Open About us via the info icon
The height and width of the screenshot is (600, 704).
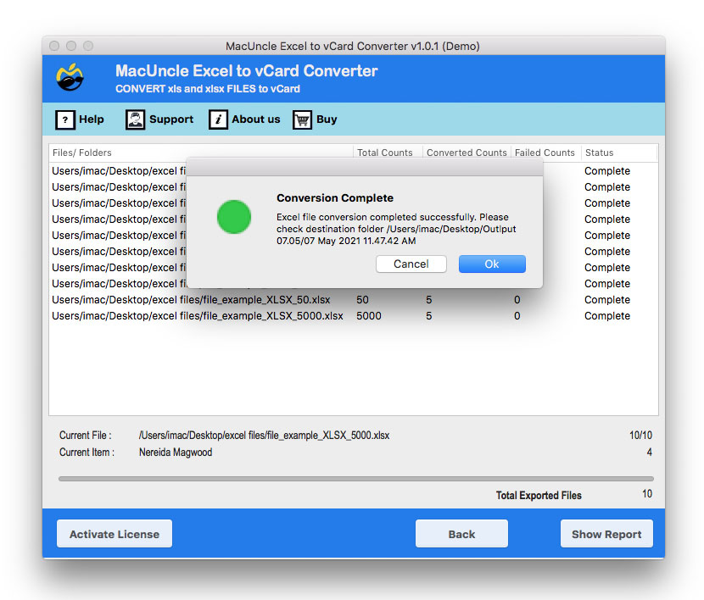coord(217,119)
